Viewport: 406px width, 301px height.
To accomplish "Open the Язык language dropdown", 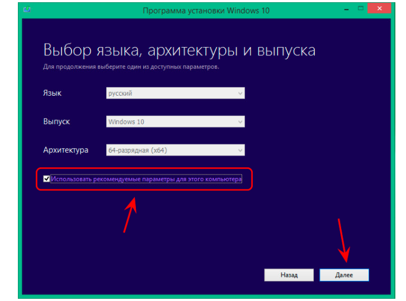I will pos(175,93).
